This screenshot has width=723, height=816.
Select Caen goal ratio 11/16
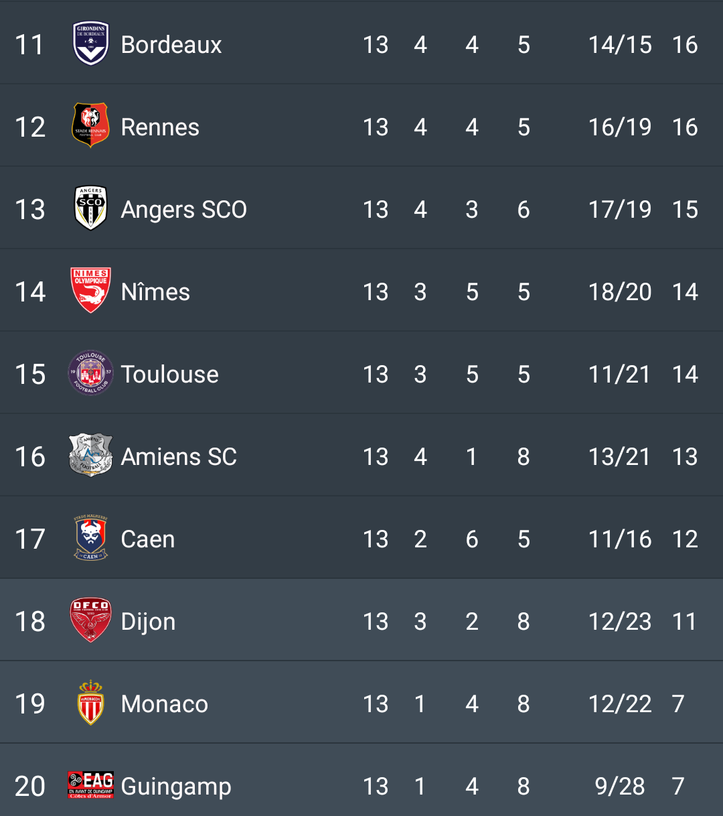point(620,539)
